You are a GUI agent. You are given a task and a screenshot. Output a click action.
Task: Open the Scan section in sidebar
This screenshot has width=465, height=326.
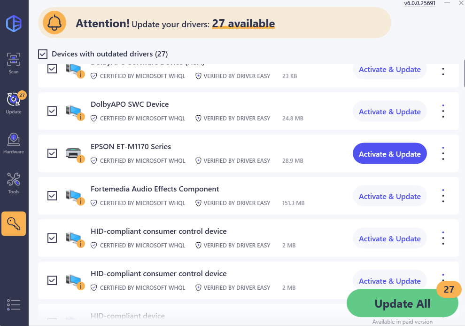[x=14, y=63]
